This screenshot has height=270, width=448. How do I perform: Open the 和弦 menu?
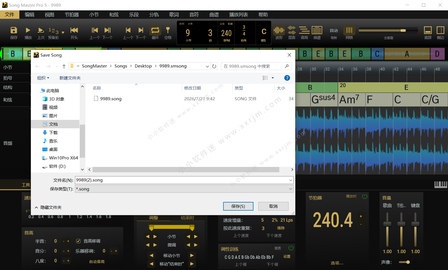(114, 15)
